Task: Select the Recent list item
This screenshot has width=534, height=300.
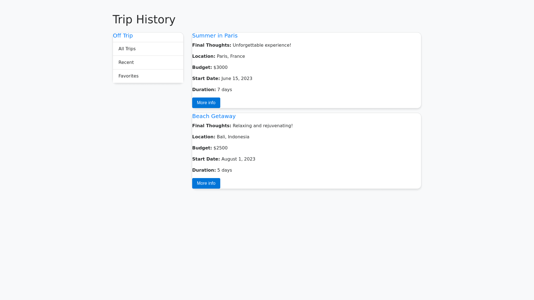Action: click(x=126, y=62)
